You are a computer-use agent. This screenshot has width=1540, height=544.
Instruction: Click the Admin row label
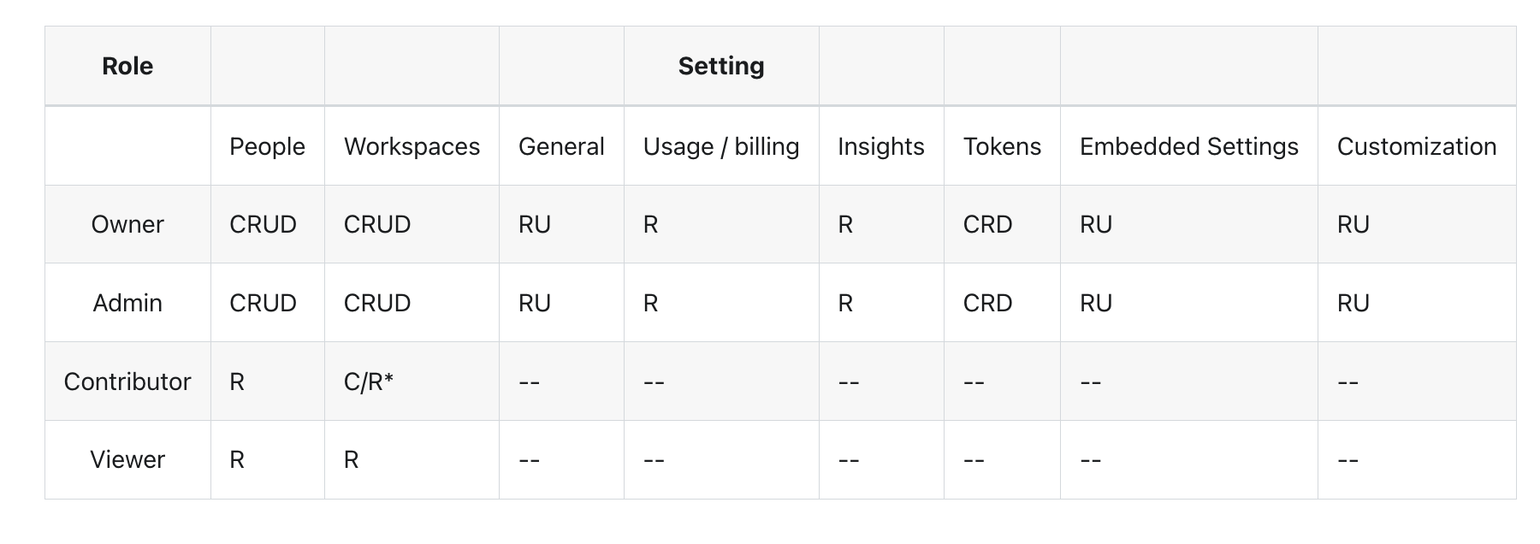[127, 303]
